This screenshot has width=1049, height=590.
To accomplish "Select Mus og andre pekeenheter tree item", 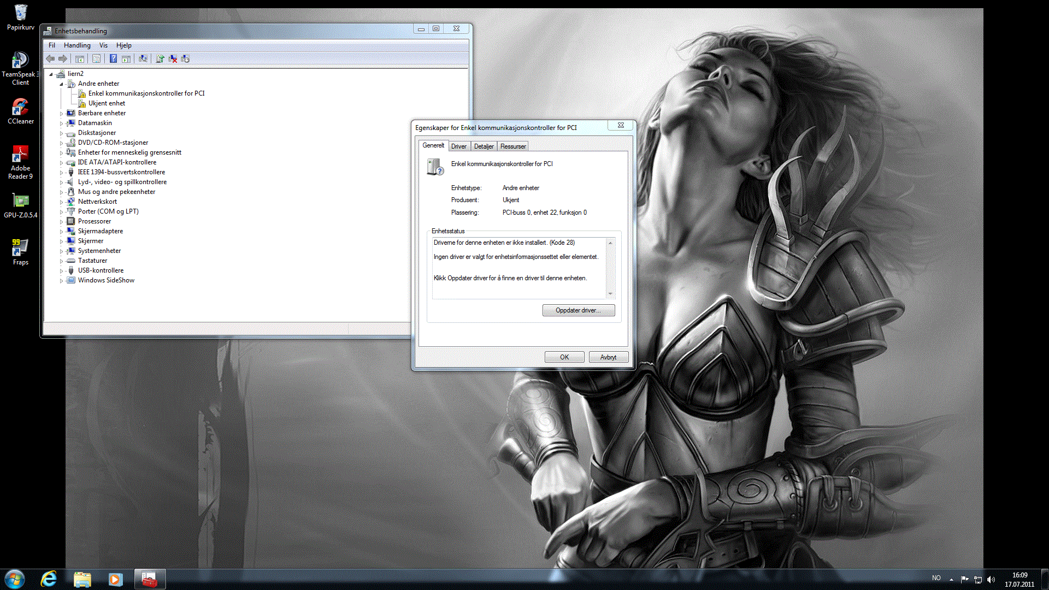I will pos(116,192).
